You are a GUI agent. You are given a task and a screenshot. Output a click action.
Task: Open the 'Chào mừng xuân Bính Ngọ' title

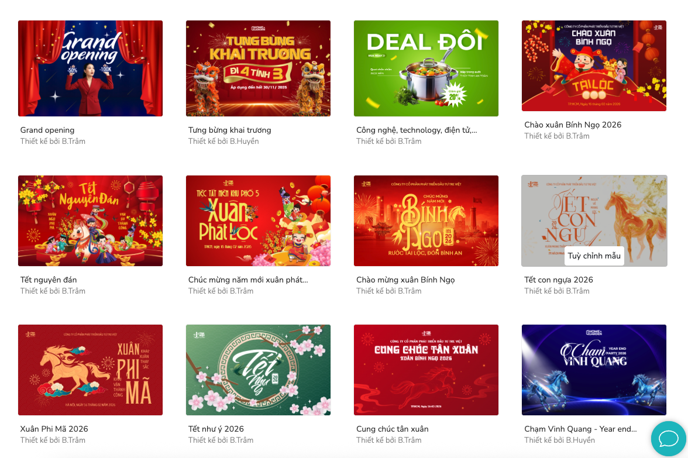click(x=405, y=280)
